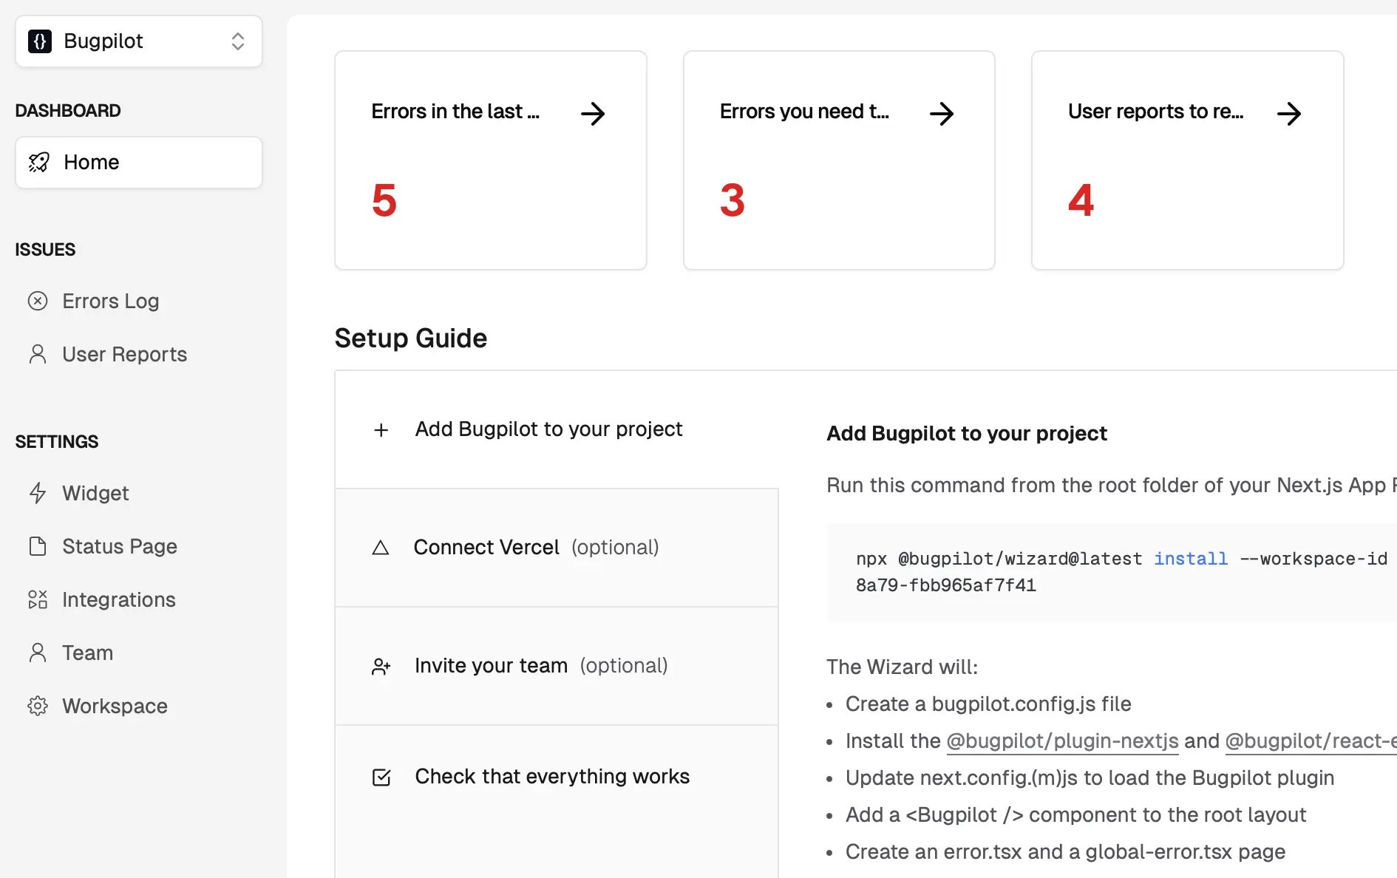Open the 'User reports to re...' card title
1397x878 pixels.
click(x=1155, y=112)
